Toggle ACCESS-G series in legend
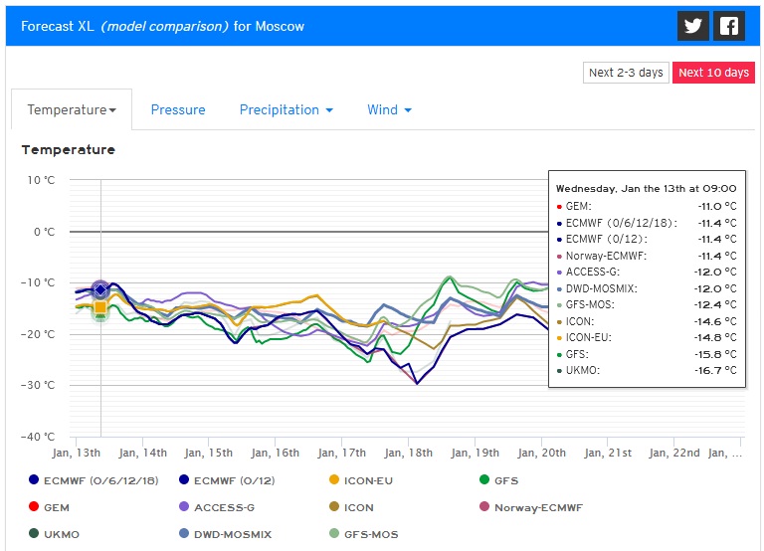This screenshot has width=764, height=551. tap(216, 507)
